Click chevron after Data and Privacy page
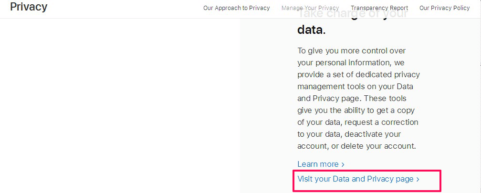 [x=418, y=180]
